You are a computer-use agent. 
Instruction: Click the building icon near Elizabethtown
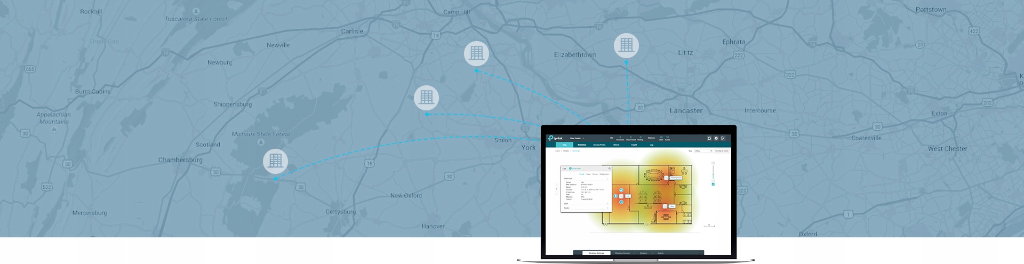click(627, 45)
